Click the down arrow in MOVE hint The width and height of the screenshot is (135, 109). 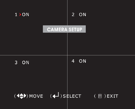[x=21, y=97]
